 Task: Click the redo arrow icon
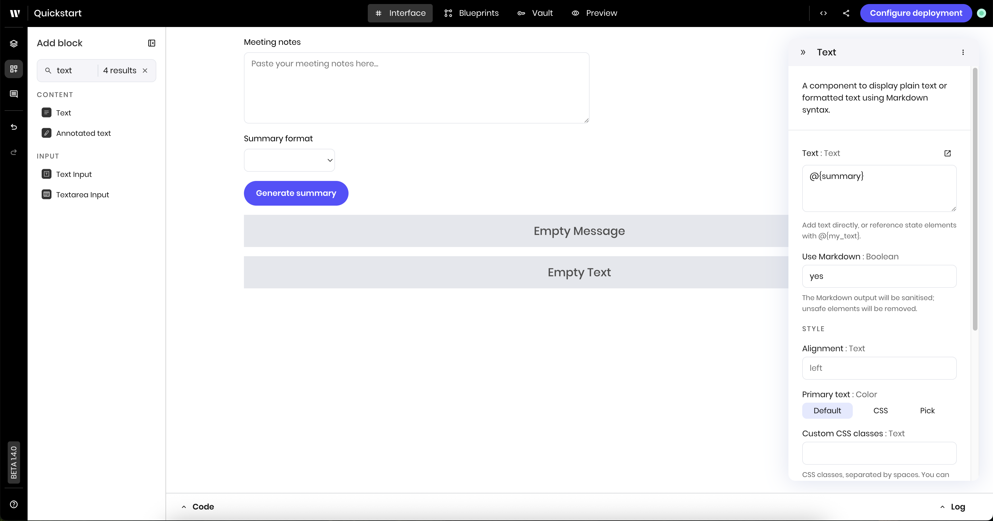(x=14, y=152)
